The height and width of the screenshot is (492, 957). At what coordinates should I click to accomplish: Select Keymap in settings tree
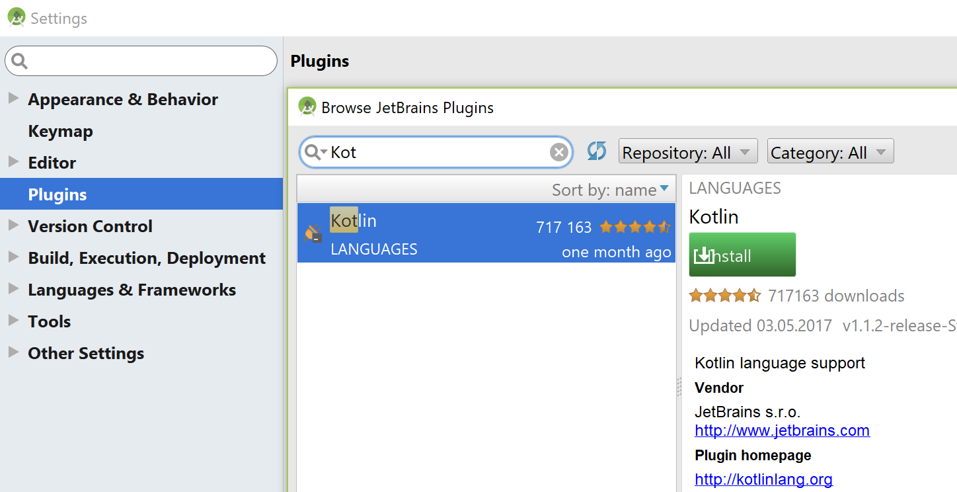60,131
